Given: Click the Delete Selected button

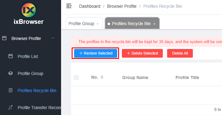Looking at the screenshot, I should 142,53.
